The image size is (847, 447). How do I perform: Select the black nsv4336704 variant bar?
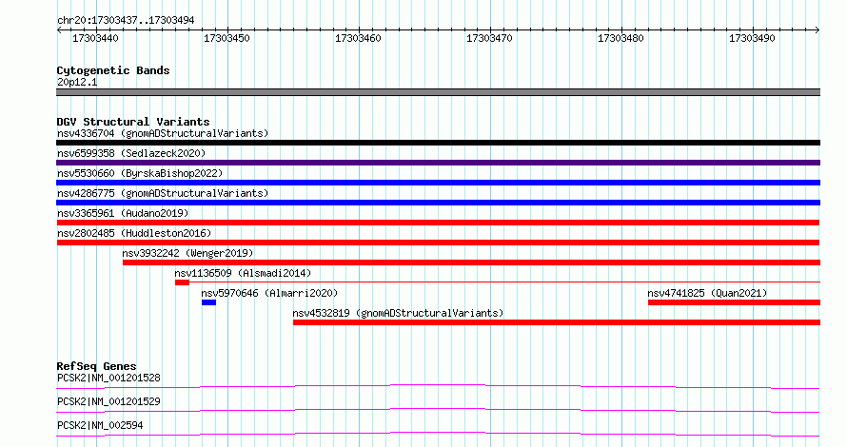(x=438, y=143)
